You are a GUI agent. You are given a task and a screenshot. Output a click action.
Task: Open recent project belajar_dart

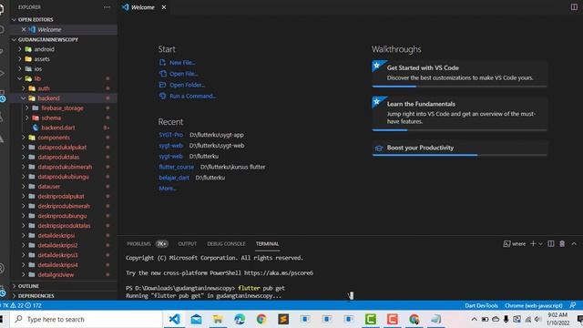pyautogui.click(x=174, y=178)
